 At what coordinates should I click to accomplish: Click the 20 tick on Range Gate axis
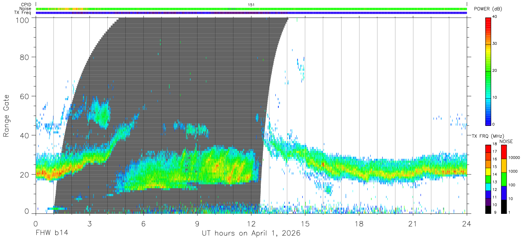pyautogui.click(x=25, y=174)
